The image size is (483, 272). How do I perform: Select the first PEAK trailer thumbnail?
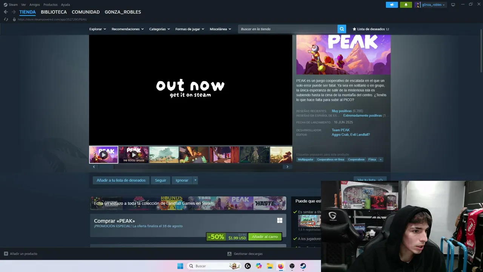click(x=103, y=155)
